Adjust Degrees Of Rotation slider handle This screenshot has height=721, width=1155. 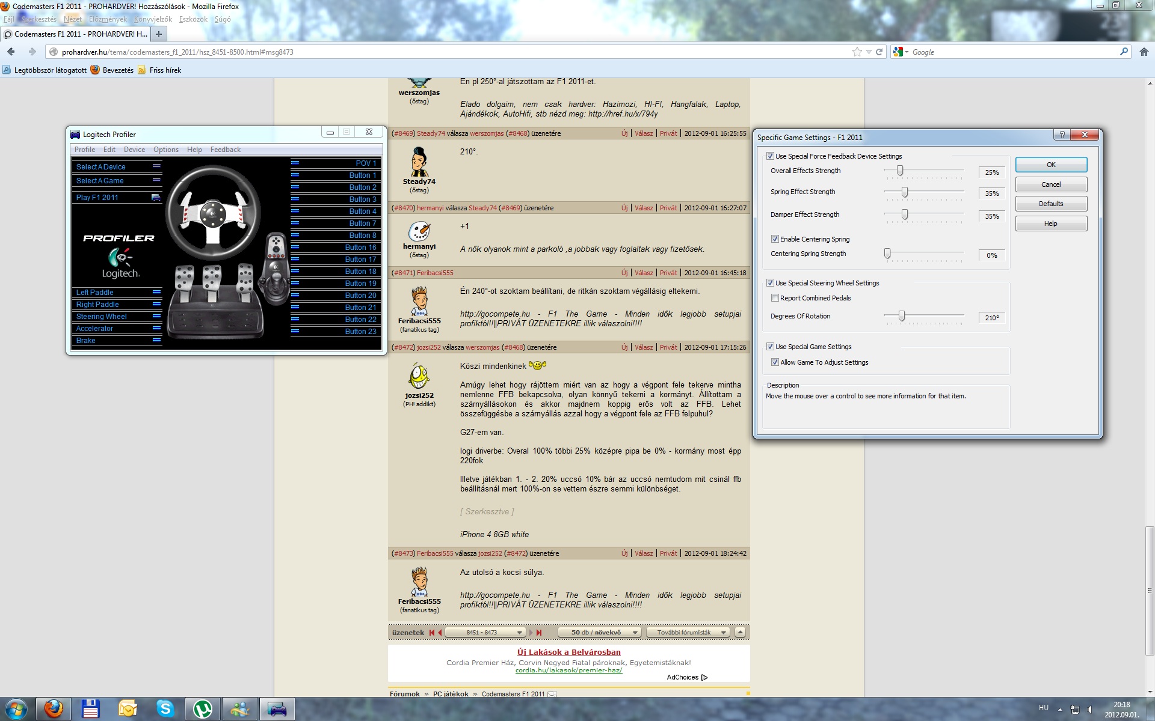902,316
